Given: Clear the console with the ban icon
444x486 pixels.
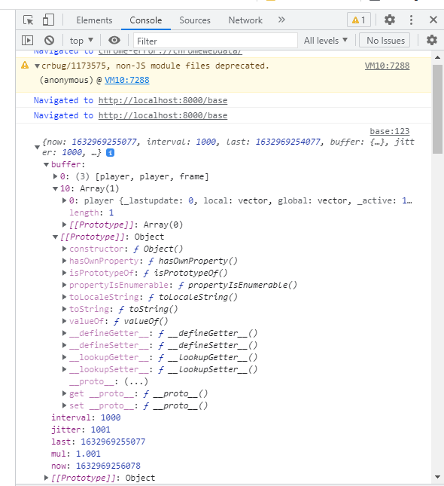Looking at the screenshot, I should pos(49,40).
